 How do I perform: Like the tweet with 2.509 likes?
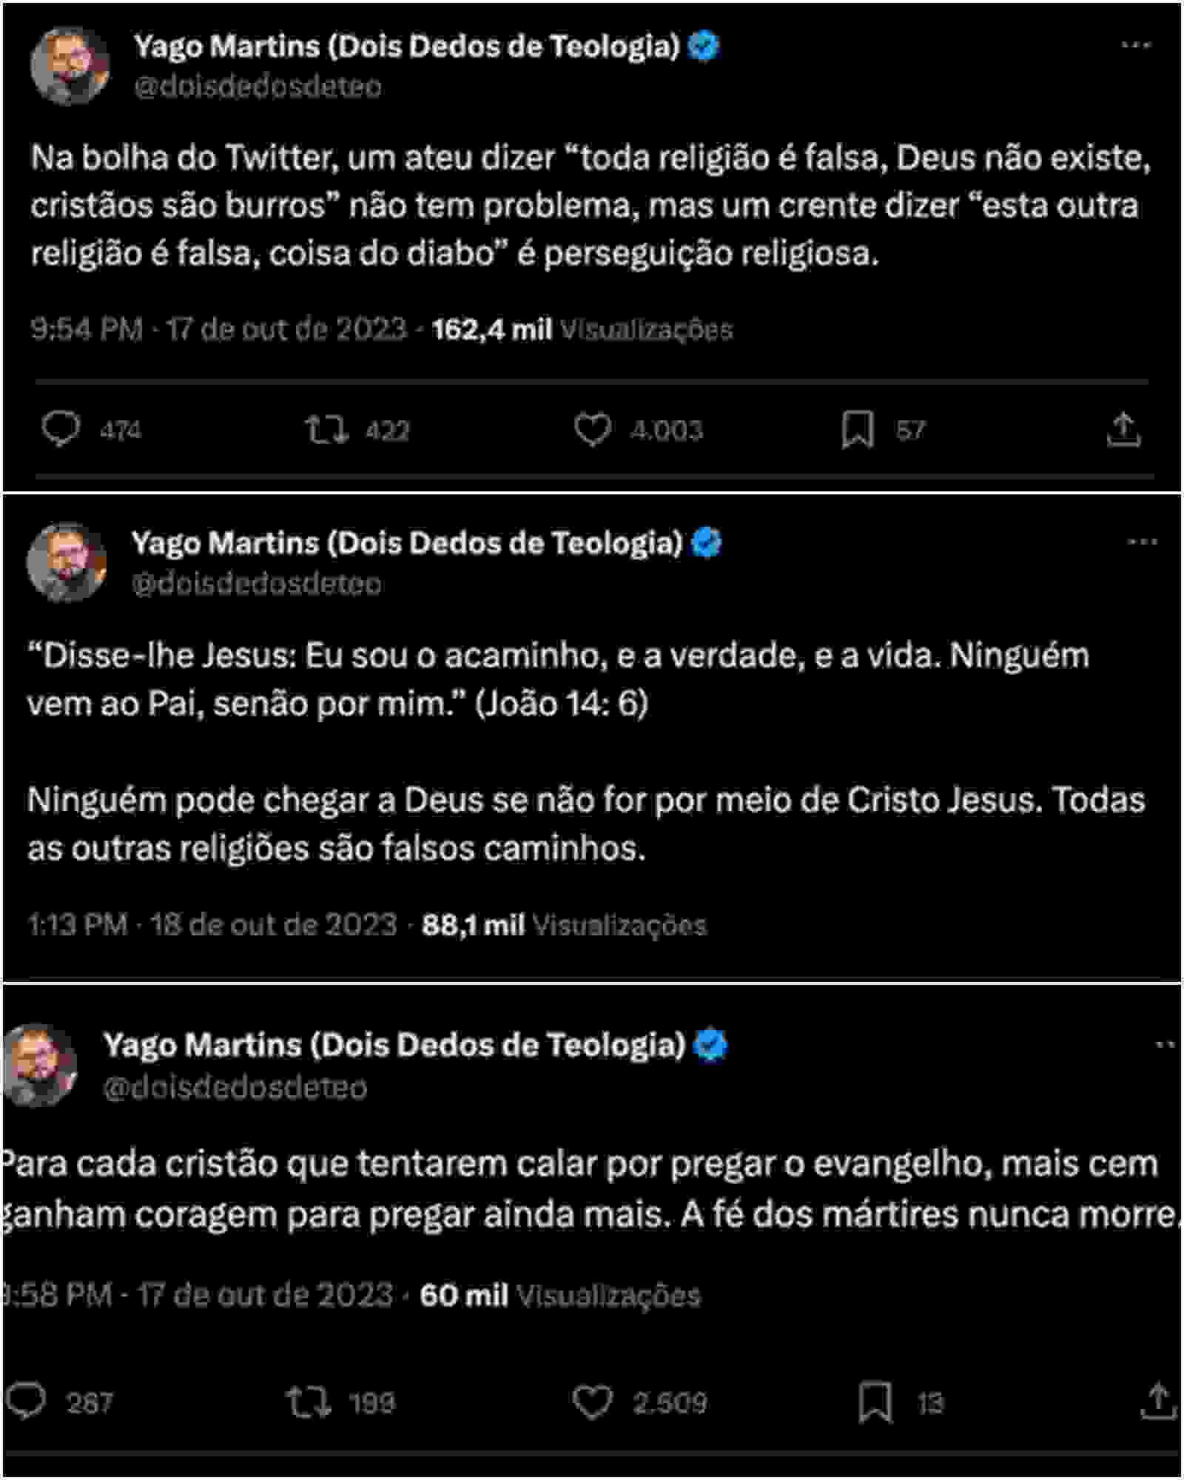point(593,1402)
